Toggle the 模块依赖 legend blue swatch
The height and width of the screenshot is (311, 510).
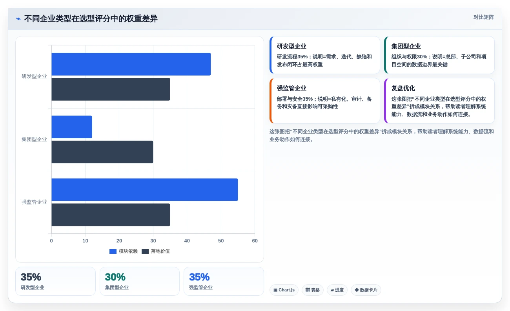point(113,251)
